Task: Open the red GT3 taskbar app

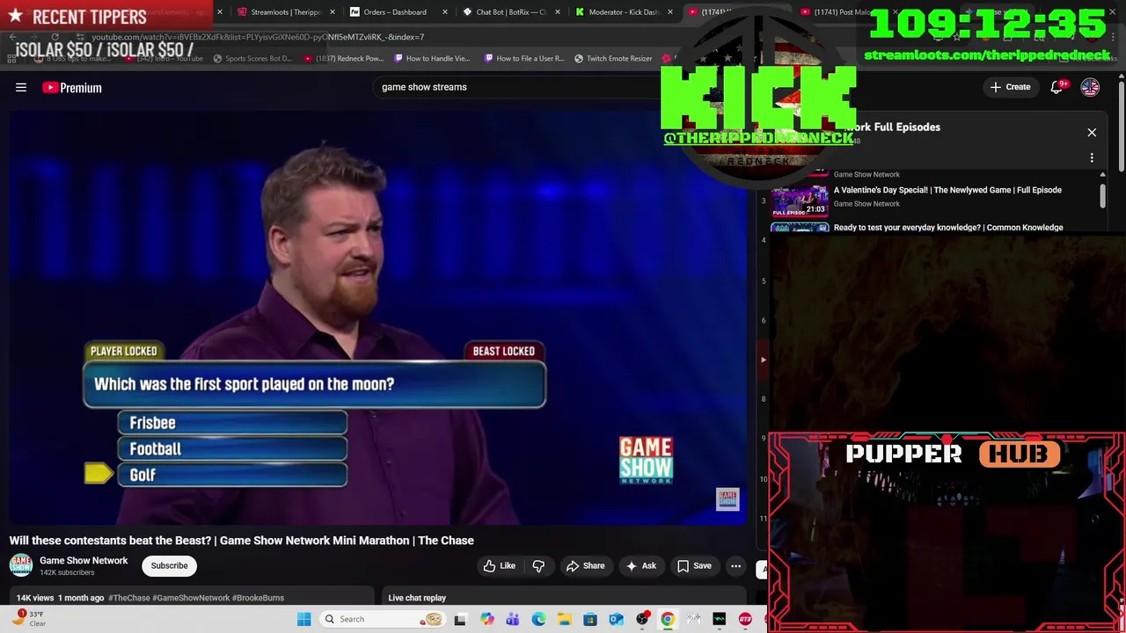Action: (745, 619)
